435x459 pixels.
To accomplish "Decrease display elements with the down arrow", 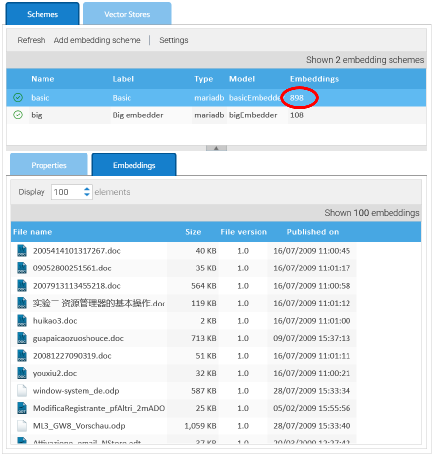I will 87,195.
